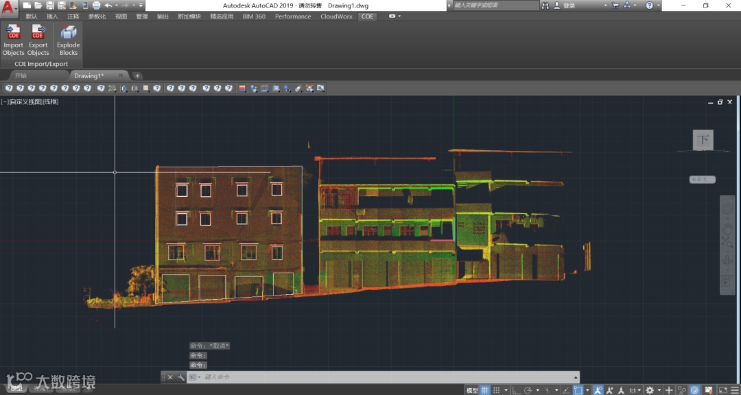
Task: Click the new drawing tab plus button
Action: (137, 75)
